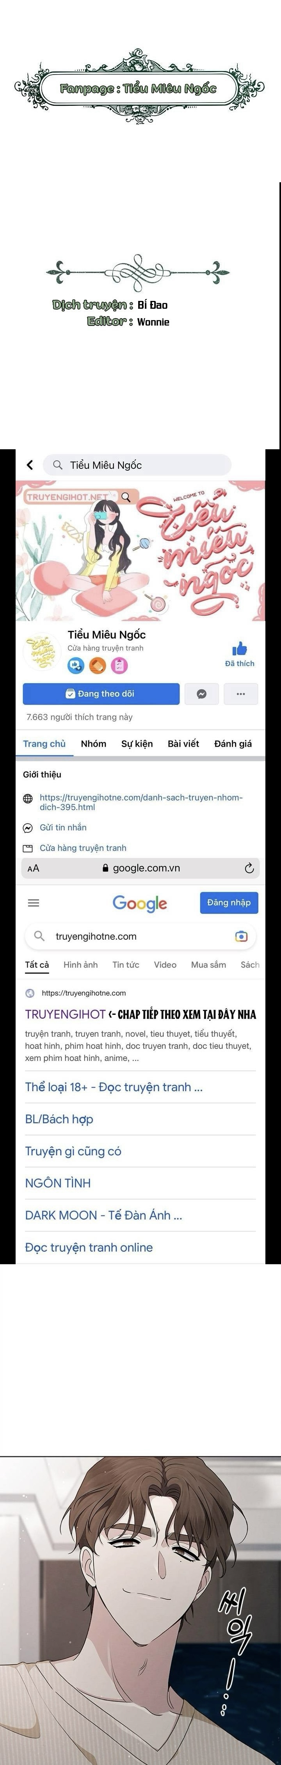Tap the Google hamburger menu icon
The image size is (281, 1765).
click(33, 902)
